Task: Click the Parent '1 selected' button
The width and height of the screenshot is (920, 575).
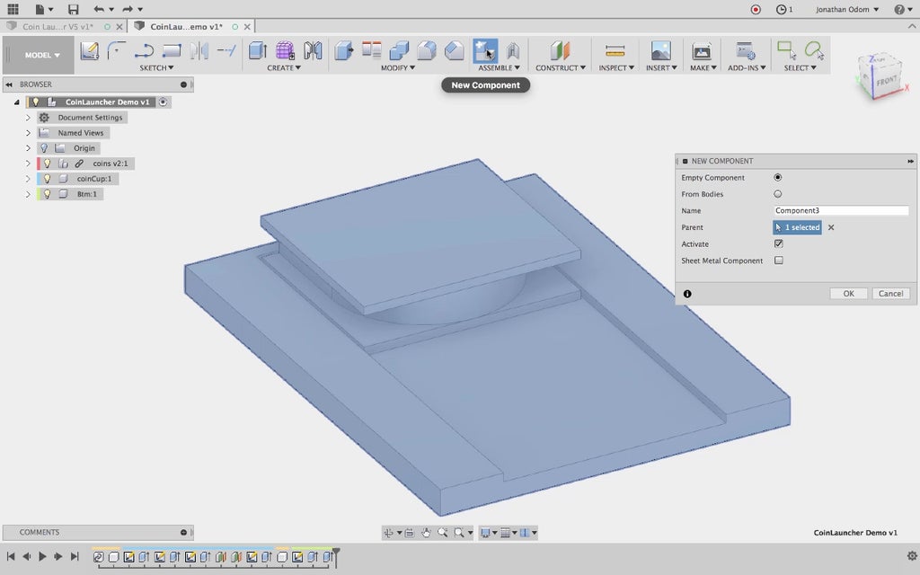Action: click(797, 227)
